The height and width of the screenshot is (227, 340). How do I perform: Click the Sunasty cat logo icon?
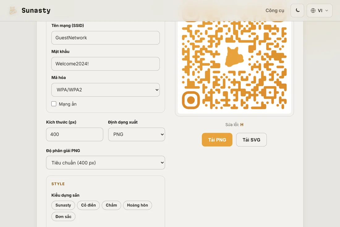[x=13, y=11]
